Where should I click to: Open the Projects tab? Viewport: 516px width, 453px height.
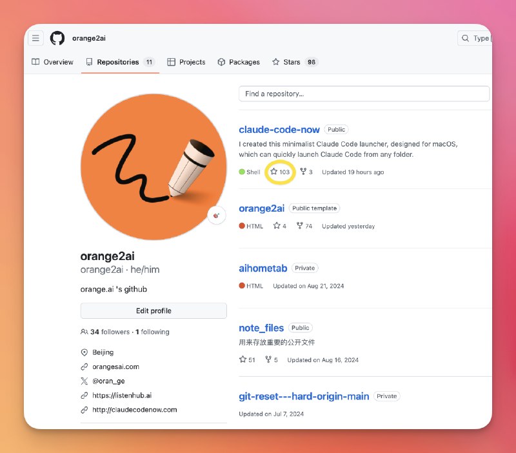(186, 62)
